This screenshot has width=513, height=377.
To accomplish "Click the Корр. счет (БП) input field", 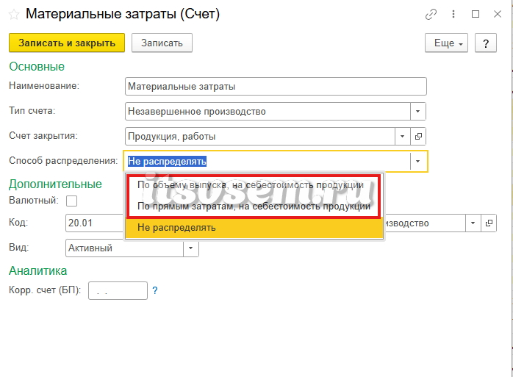I will coord(118,290).
